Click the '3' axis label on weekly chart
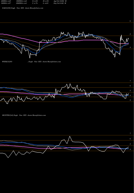The width and height of the screenshot is (134, 193). click(130, 100)
